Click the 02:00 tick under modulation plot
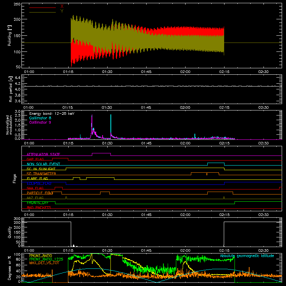 coord(185,143)
